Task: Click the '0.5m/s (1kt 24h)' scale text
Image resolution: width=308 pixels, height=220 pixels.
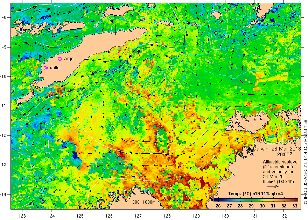Action: (278, 181)
